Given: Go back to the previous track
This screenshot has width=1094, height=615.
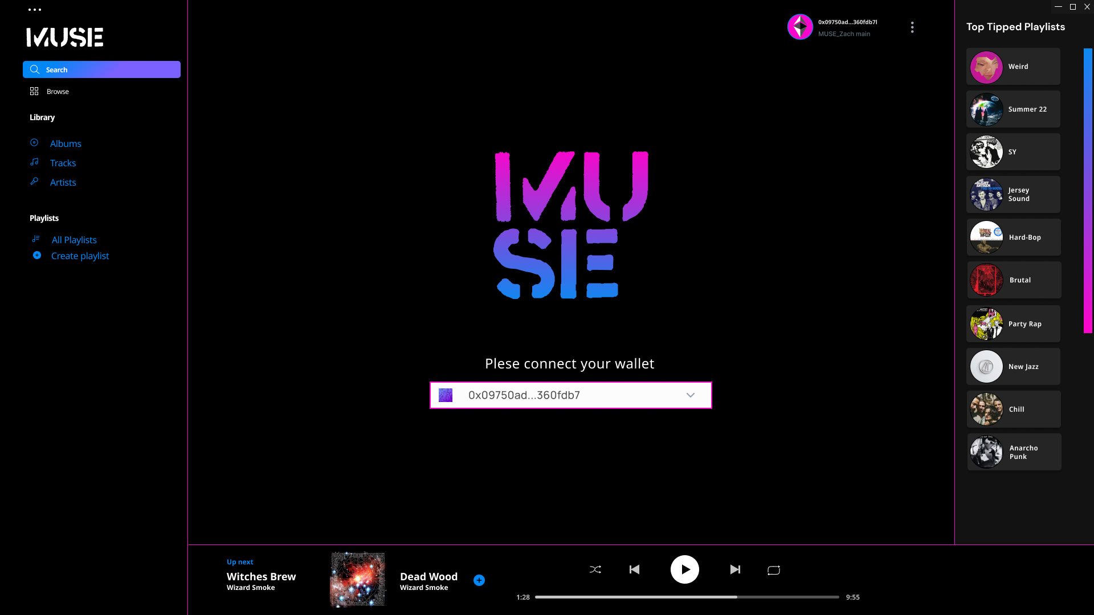Looking at the screenshot, I should 634,569.
